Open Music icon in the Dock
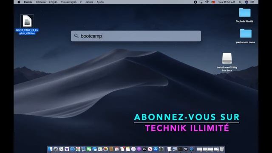 coord(133,149)
